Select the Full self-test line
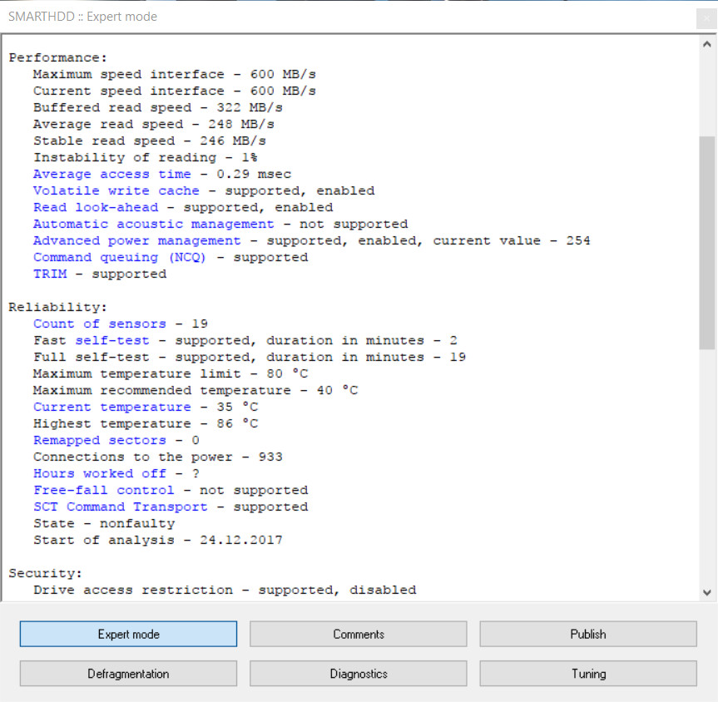718x702 pixels. [x=250, y=357]
